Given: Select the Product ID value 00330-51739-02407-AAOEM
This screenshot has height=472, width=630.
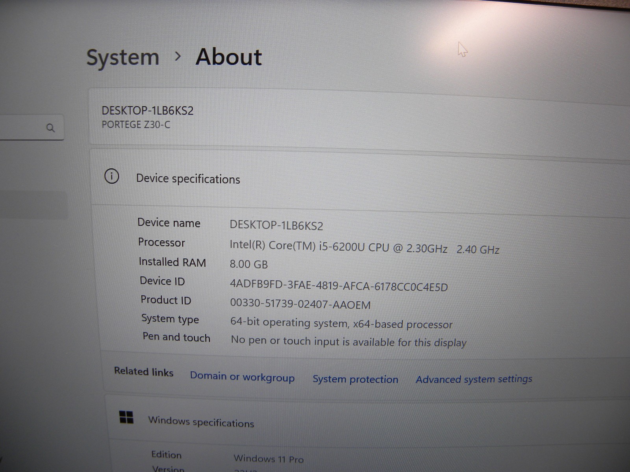Looking at the screenshot, I should pyautogui.click(x=300, y=304).
